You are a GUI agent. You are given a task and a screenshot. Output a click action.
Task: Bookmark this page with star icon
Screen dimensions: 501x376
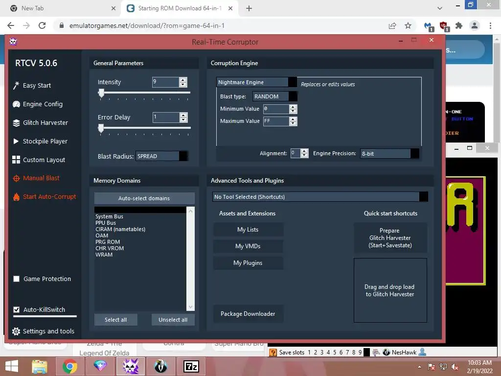[408, 25]
